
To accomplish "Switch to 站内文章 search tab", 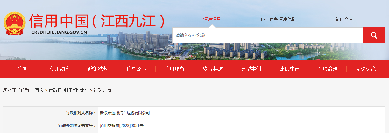I will [344, 19].
